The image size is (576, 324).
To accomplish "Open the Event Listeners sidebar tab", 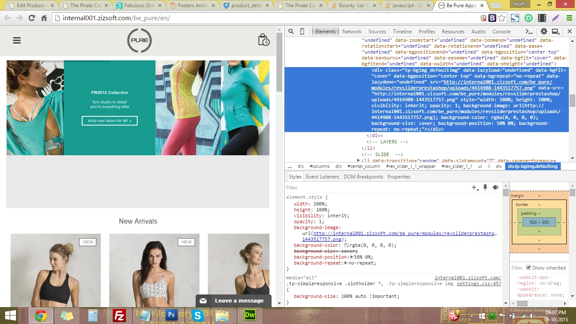I will click(x=323, y=177).
